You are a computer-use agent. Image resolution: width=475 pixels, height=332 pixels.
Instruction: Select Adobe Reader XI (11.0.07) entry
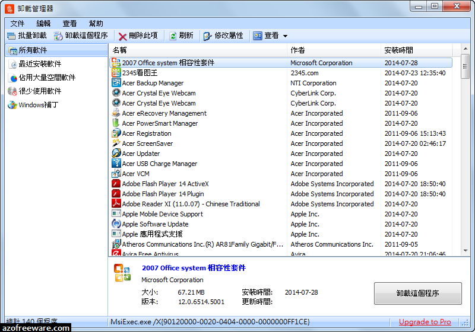pos(191,204)
